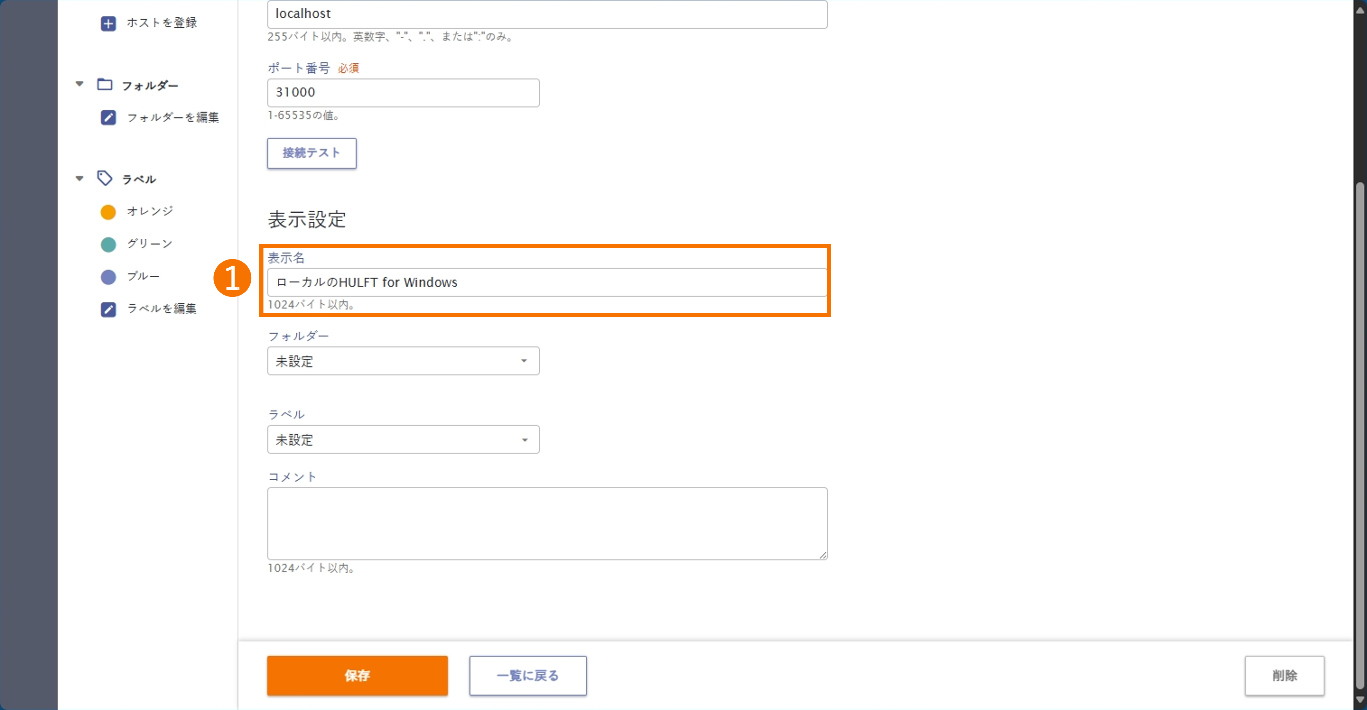The width and height of the screenshot is (1367, 710).
Task: Focus the 表示名 text field
Action: click(546, 282)
